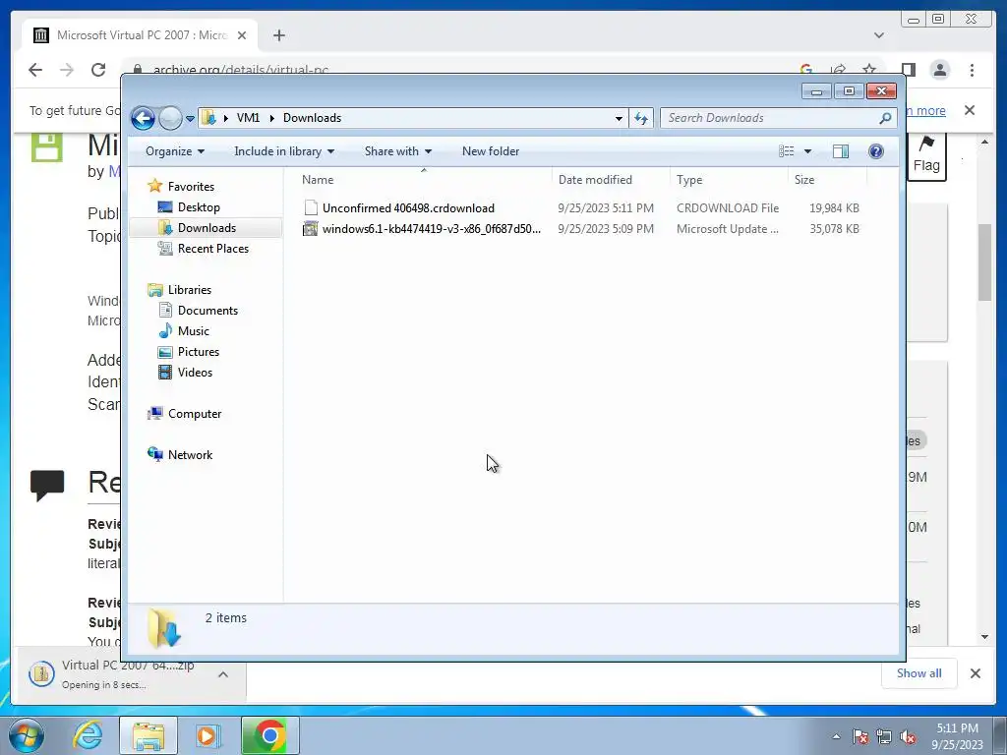Select Unconfirmed 406498.crdownload file
Image resolution: width=1007 pixels, height=755 pixels.
click(581, 208)
